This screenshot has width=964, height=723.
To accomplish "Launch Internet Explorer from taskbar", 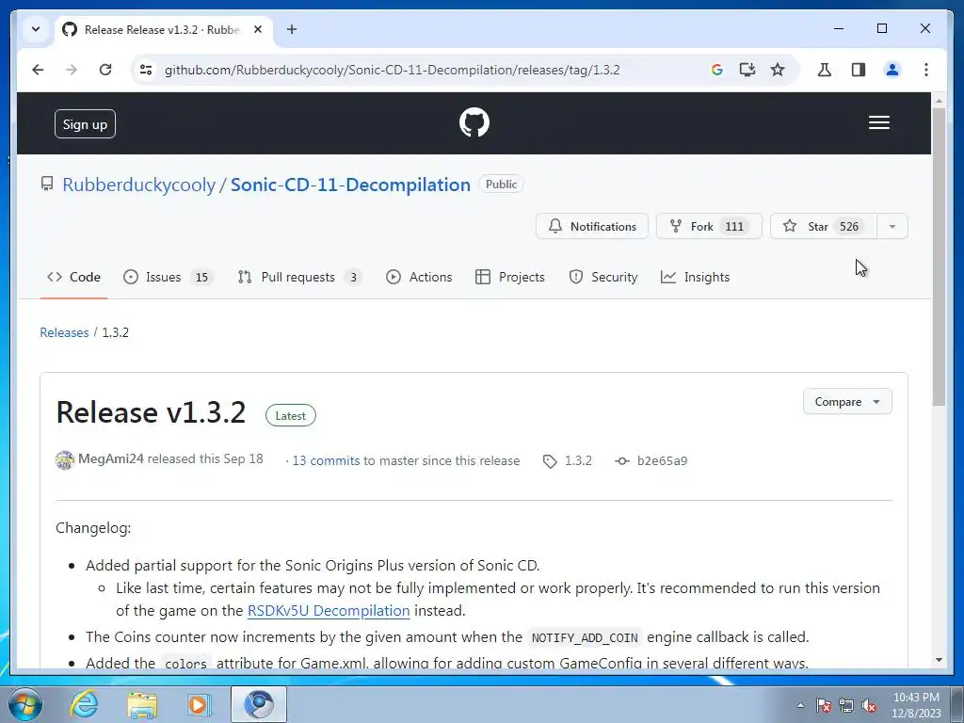I will (84, 704).
